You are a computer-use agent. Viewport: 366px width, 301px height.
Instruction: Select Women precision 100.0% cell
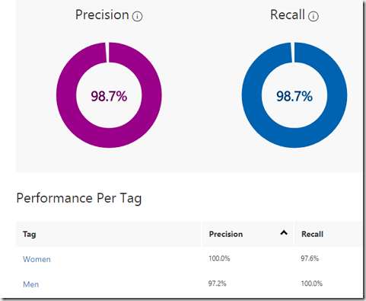(x=219, y=258)
